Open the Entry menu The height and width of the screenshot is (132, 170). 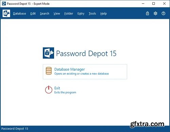point(81,14)
